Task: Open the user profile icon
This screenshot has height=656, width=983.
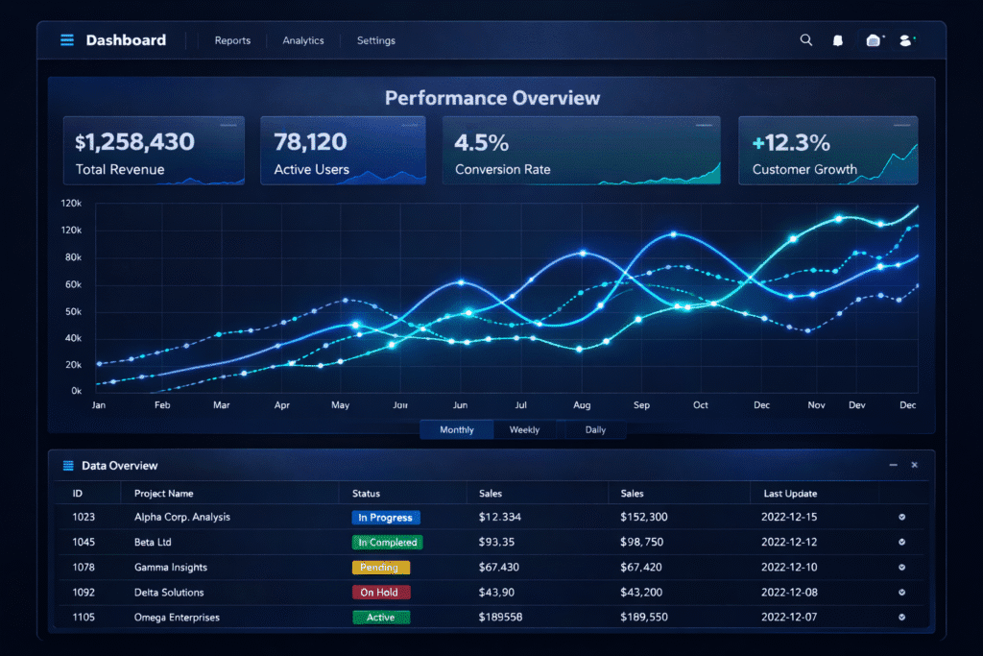Action: [x=905, y=40]
